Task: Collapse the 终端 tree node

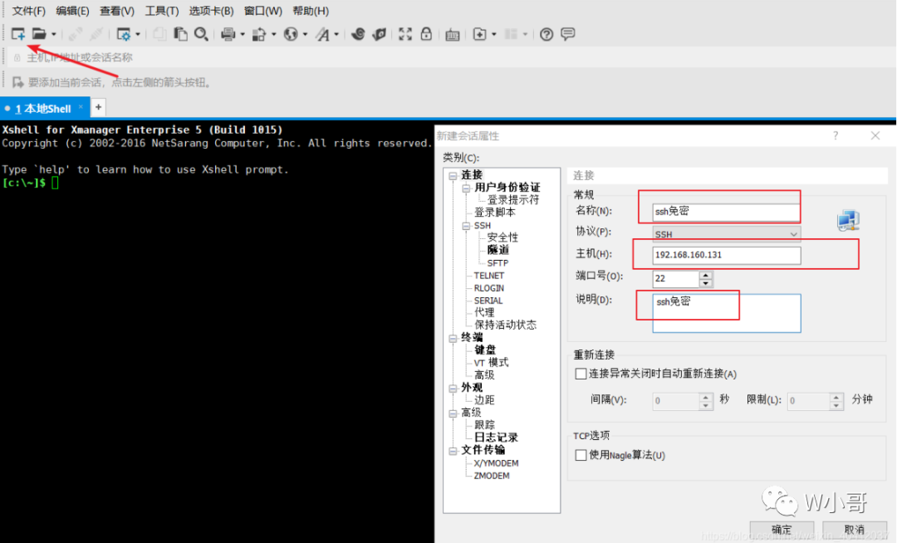Action: click(x=453, y=338)
